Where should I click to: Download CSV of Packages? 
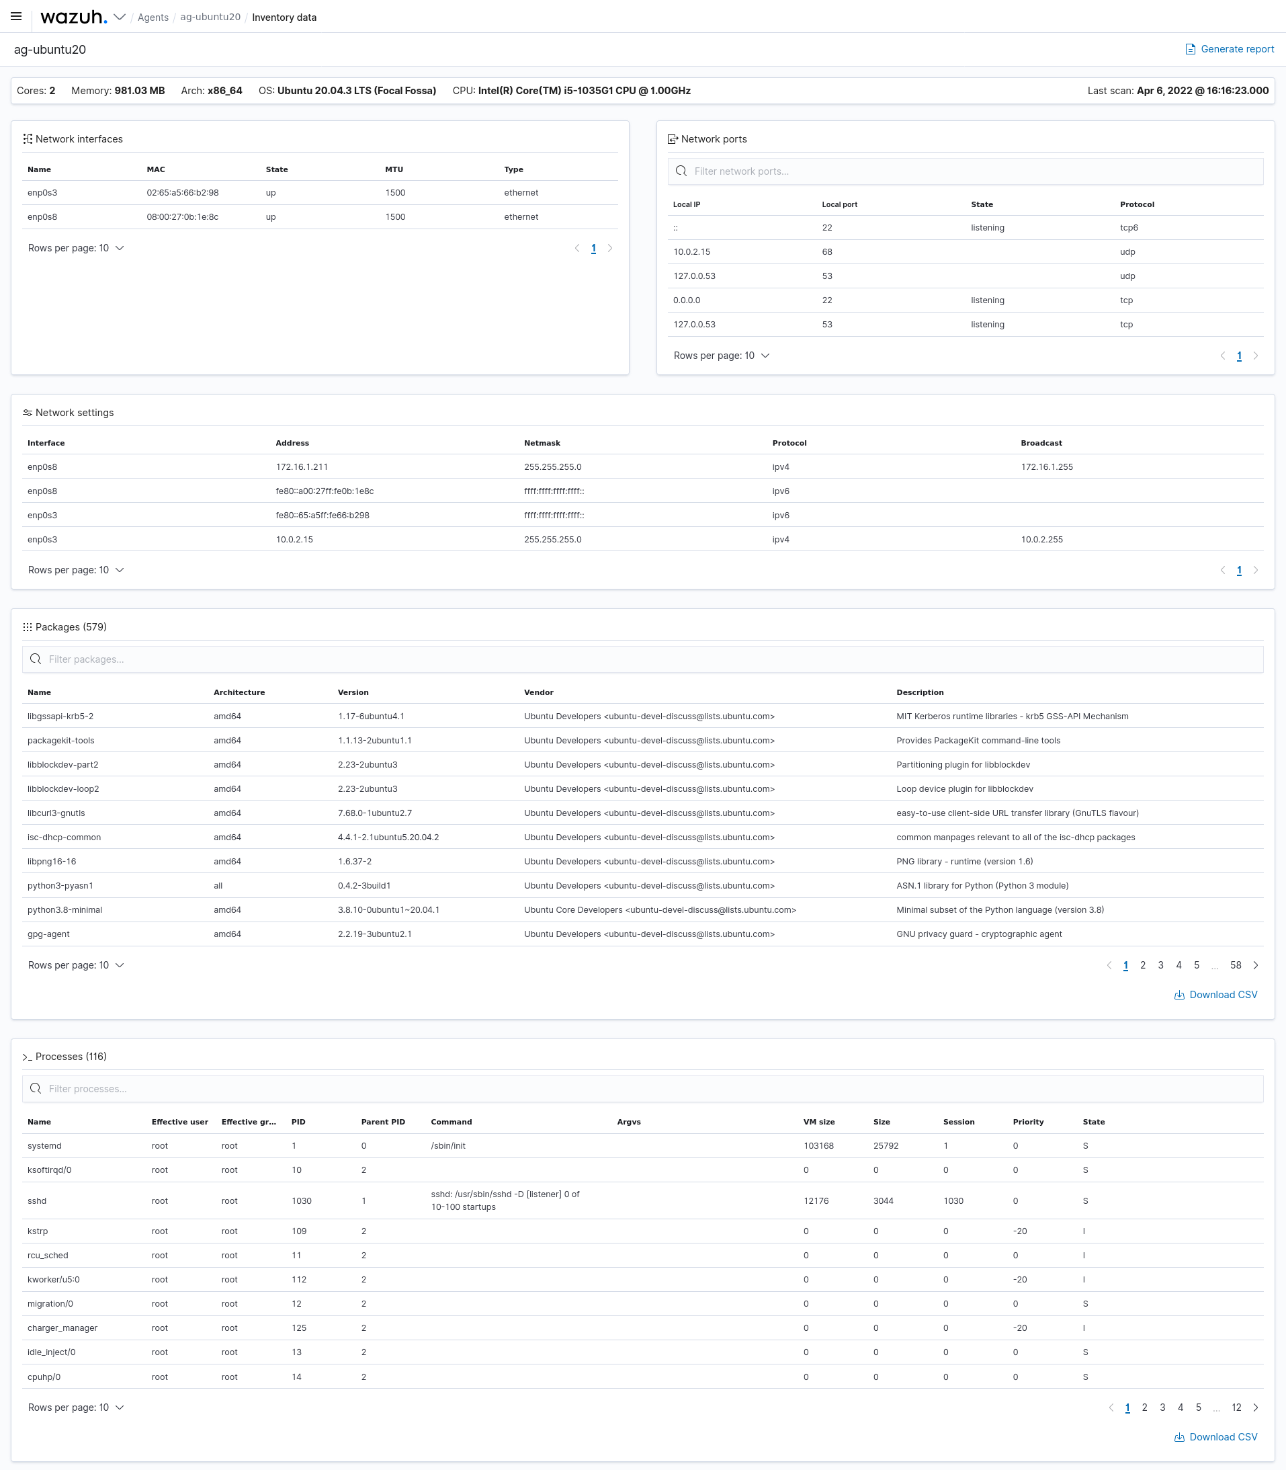tap(1215, 994)
